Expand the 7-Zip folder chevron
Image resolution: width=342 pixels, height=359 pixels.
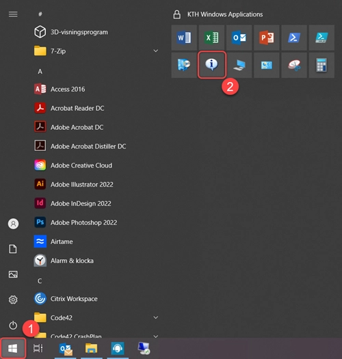pyautogui.click(x=156, y=51)
